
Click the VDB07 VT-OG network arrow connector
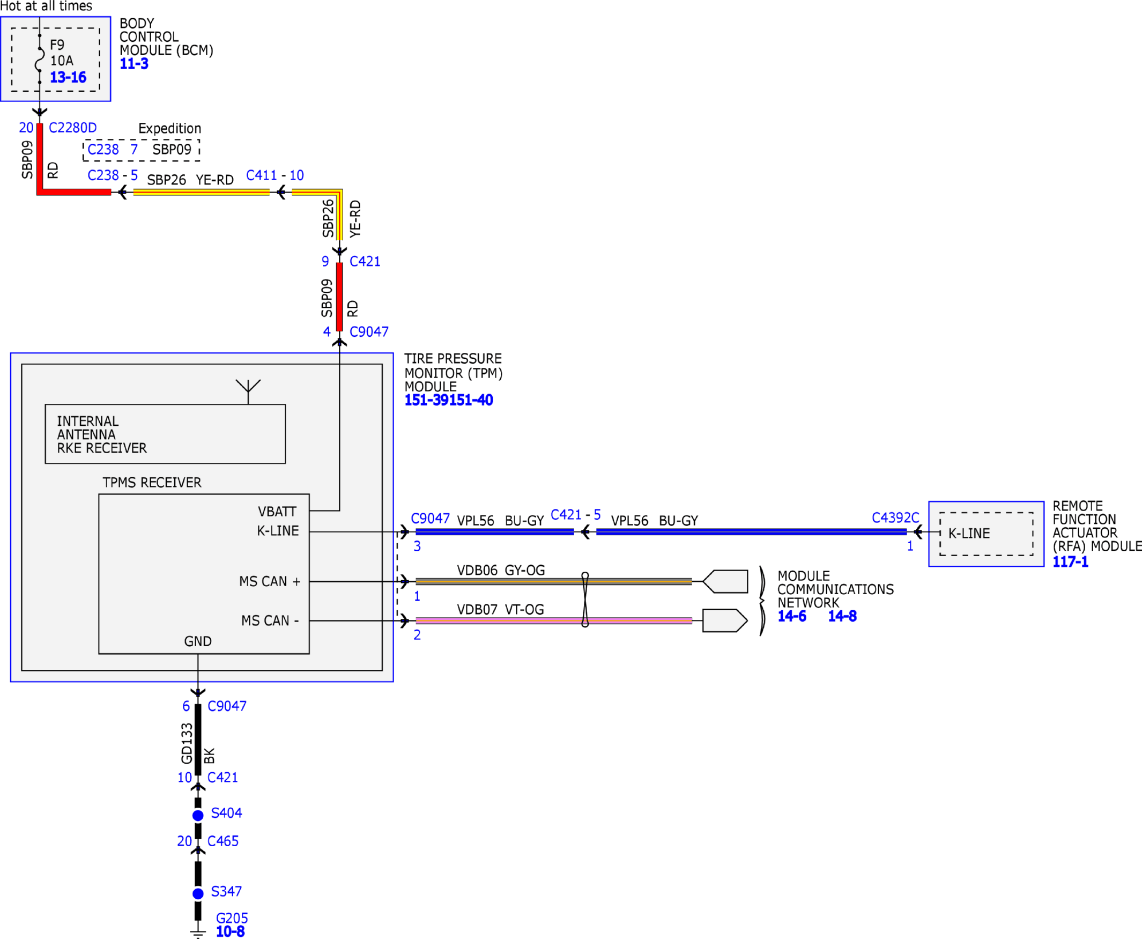click(725, 620)
